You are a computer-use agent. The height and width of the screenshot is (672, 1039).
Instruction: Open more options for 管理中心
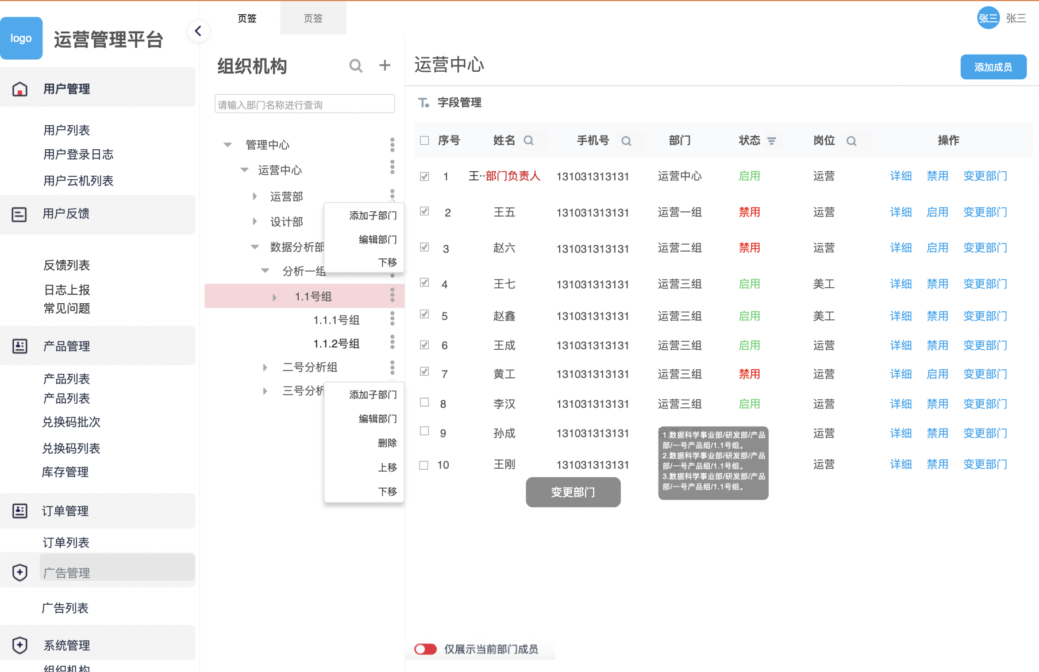point(392,145)
